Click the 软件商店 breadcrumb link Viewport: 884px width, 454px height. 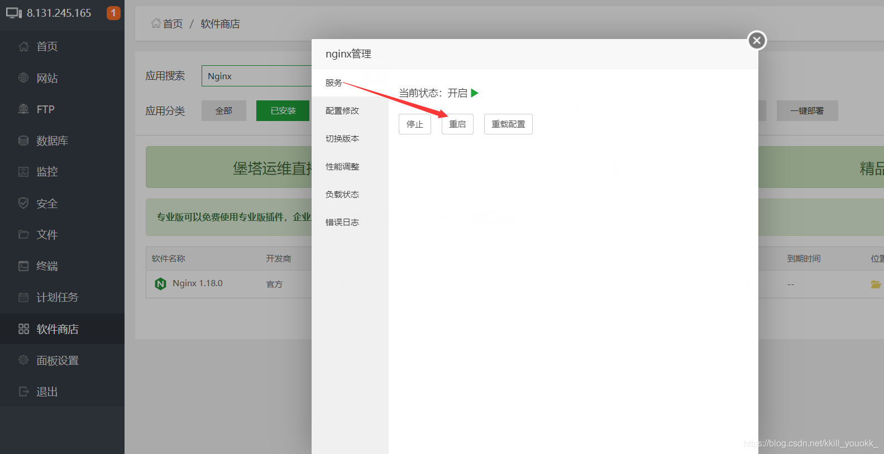point(220,23)
